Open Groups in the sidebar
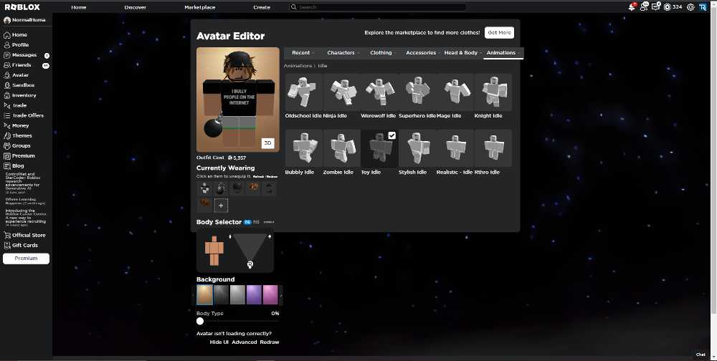The height and width of the screenshot is (361, 717). [x=17, y=145]
